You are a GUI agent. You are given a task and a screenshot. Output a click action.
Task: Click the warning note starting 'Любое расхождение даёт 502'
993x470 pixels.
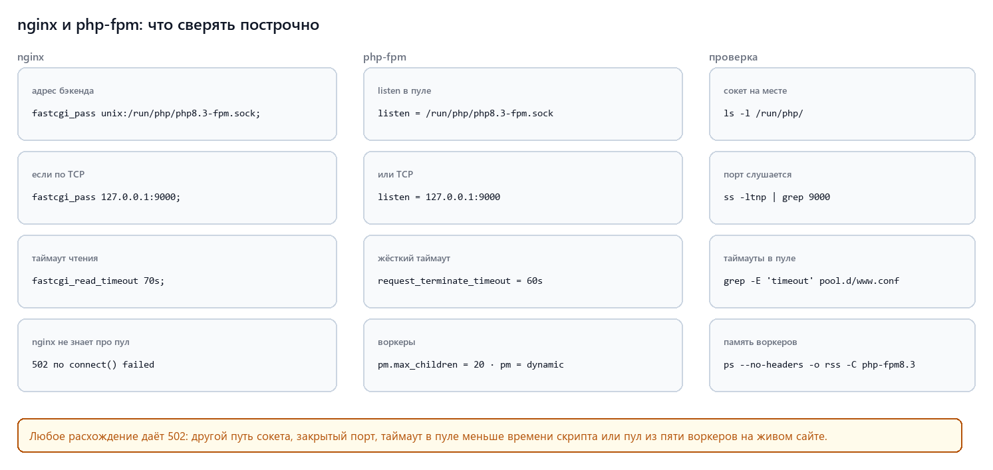(x=490, y=435)
